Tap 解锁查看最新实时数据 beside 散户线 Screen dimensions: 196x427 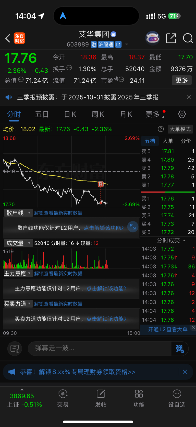58,213
